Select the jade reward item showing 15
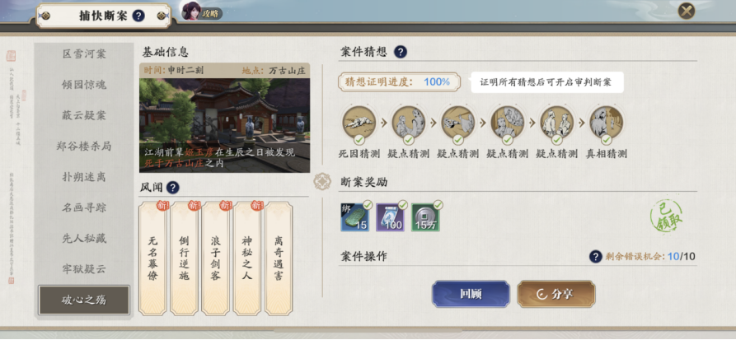Screen dimensions: 736x340 coord(355,217)
